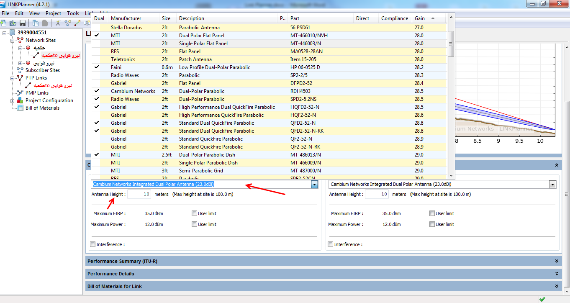
Task: Click the Part column header
Action: [321, 18]
